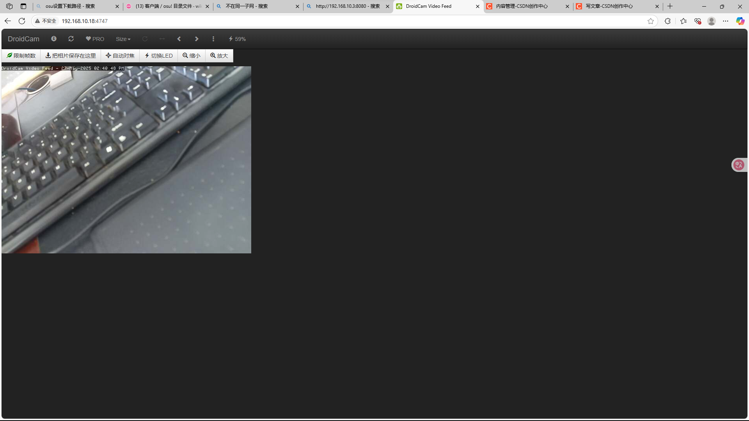Switch to the 内容管理-CSDN创作中心 tab
Screen dimensions: 749x421
pos(522,6)
